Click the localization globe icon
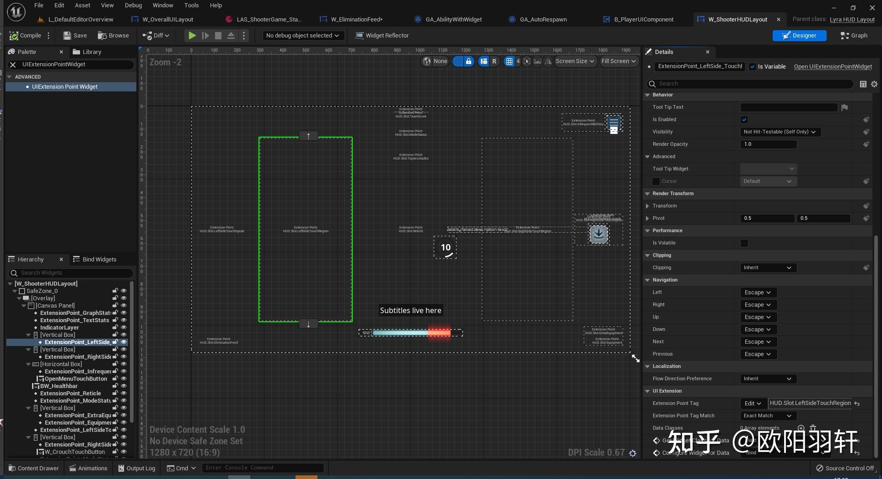This screenshot has width=882, height=479. (427, 61)
